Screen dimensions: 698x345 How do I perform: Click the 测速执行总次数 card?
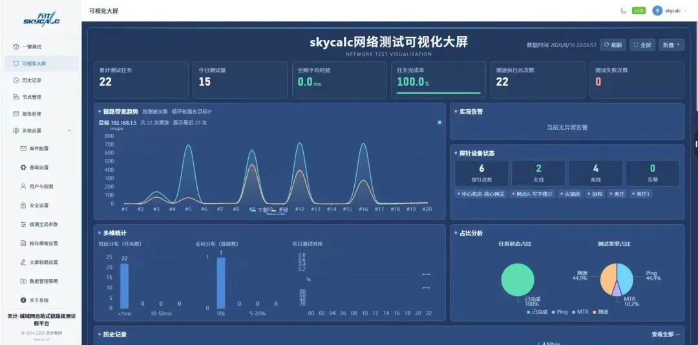[538, 79]
